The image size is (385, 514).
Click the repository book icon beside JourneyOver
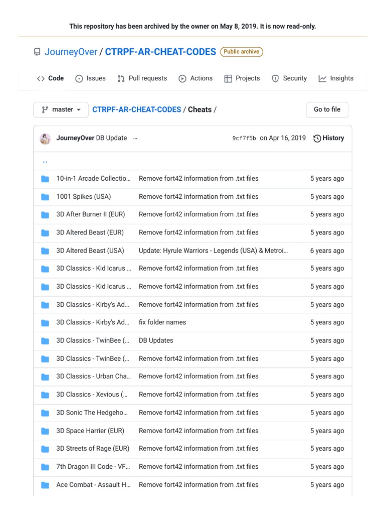pyautogui.click(x=37, y=52)
